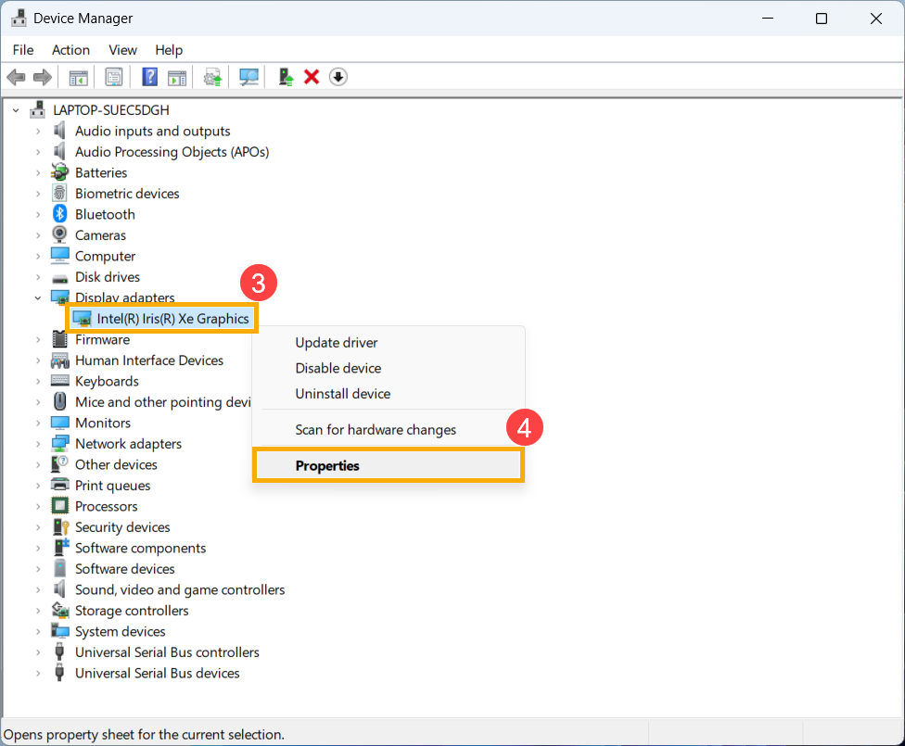The image size is (905, 746).
Task: Select Intel(R) Iris(R) Xe Graphics device
Action: [161, 319]
